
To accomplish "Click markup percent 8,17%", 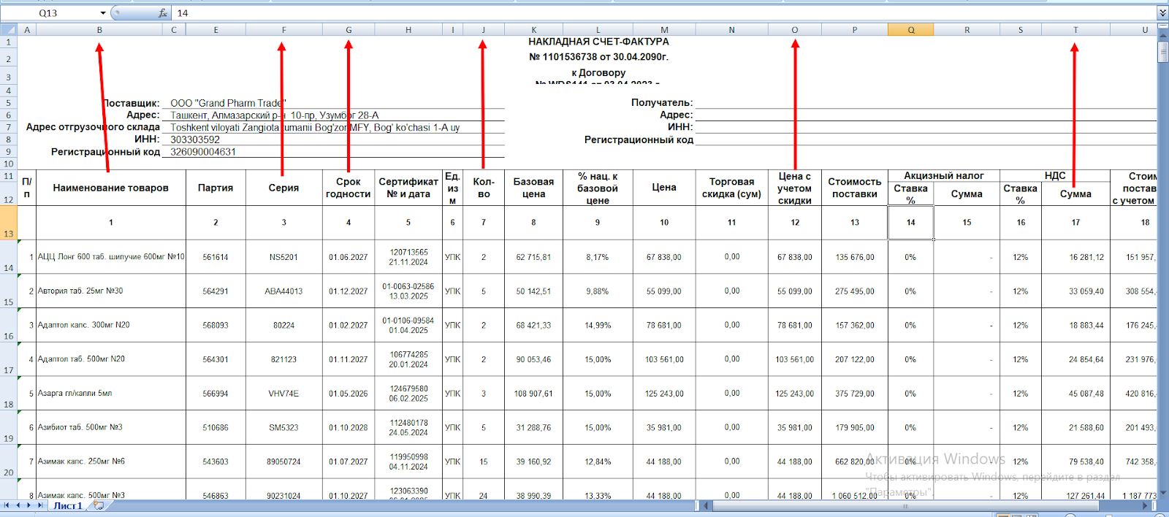I will (598, 257).
